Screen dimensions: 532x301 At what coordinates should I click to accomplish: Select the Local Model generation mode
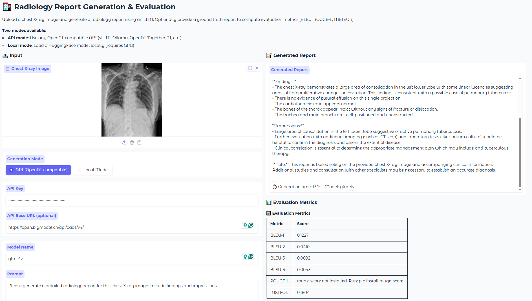coord(93,170)
